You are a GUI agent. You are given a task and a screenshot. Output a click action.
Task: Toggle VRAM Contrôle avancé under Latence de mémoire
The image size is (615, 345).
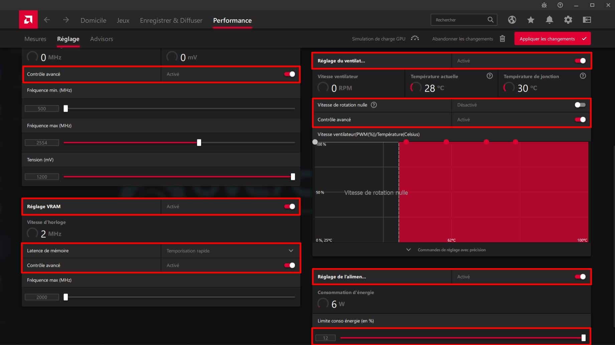coord(290,265)
